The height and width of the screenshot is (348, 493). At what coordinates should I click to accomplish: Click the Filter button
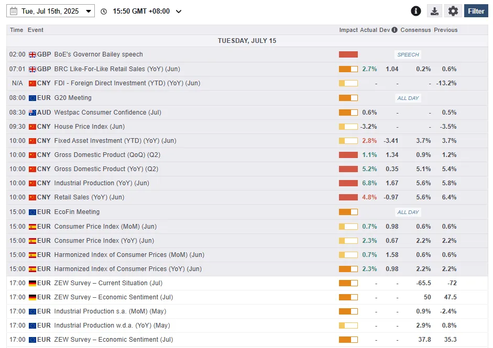(x=476, y=11)
